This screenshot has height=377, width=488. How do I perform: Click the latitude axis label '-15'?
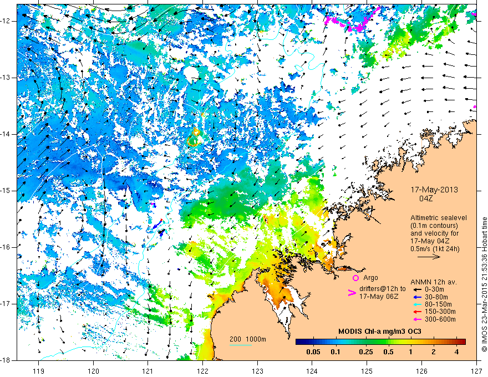pyautogui.click(x=6, y=191)
